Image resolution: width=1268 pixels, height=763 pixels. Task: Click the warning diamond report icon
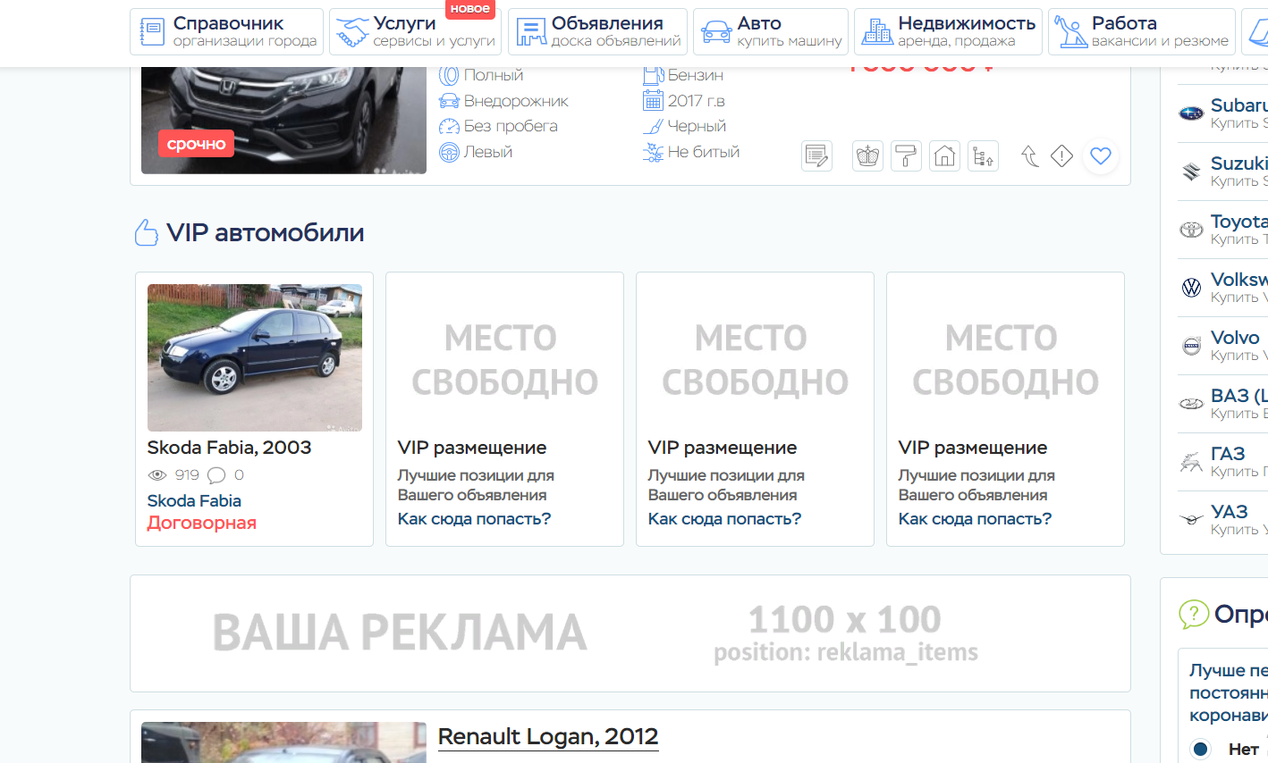click(1061, 156)
